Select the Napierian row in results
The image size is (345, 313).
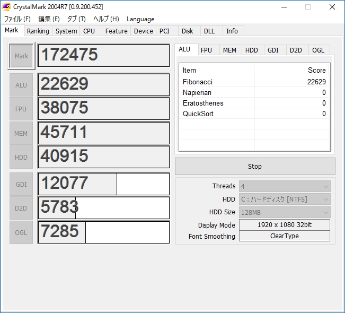coord(254,92)
